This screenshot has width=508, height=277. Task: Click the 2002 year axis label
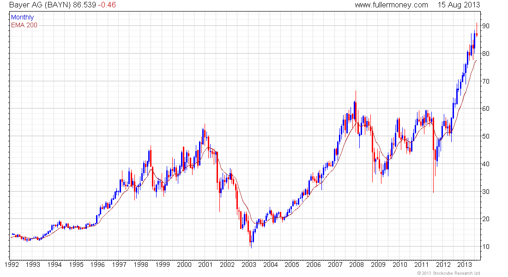point(227,265)
